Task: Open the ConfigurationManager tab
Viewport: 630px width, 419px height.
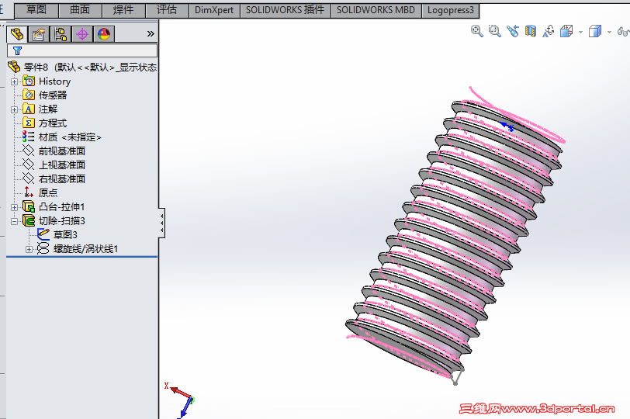Action: (x=61, y=34)
